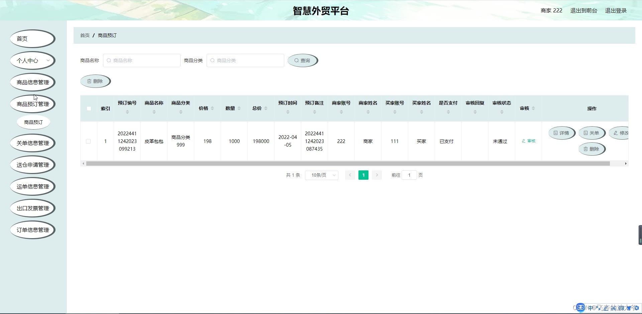This screenshot has width=642, height=314.
Task: Click the green 审核 audit link
Action: point(529,141)
